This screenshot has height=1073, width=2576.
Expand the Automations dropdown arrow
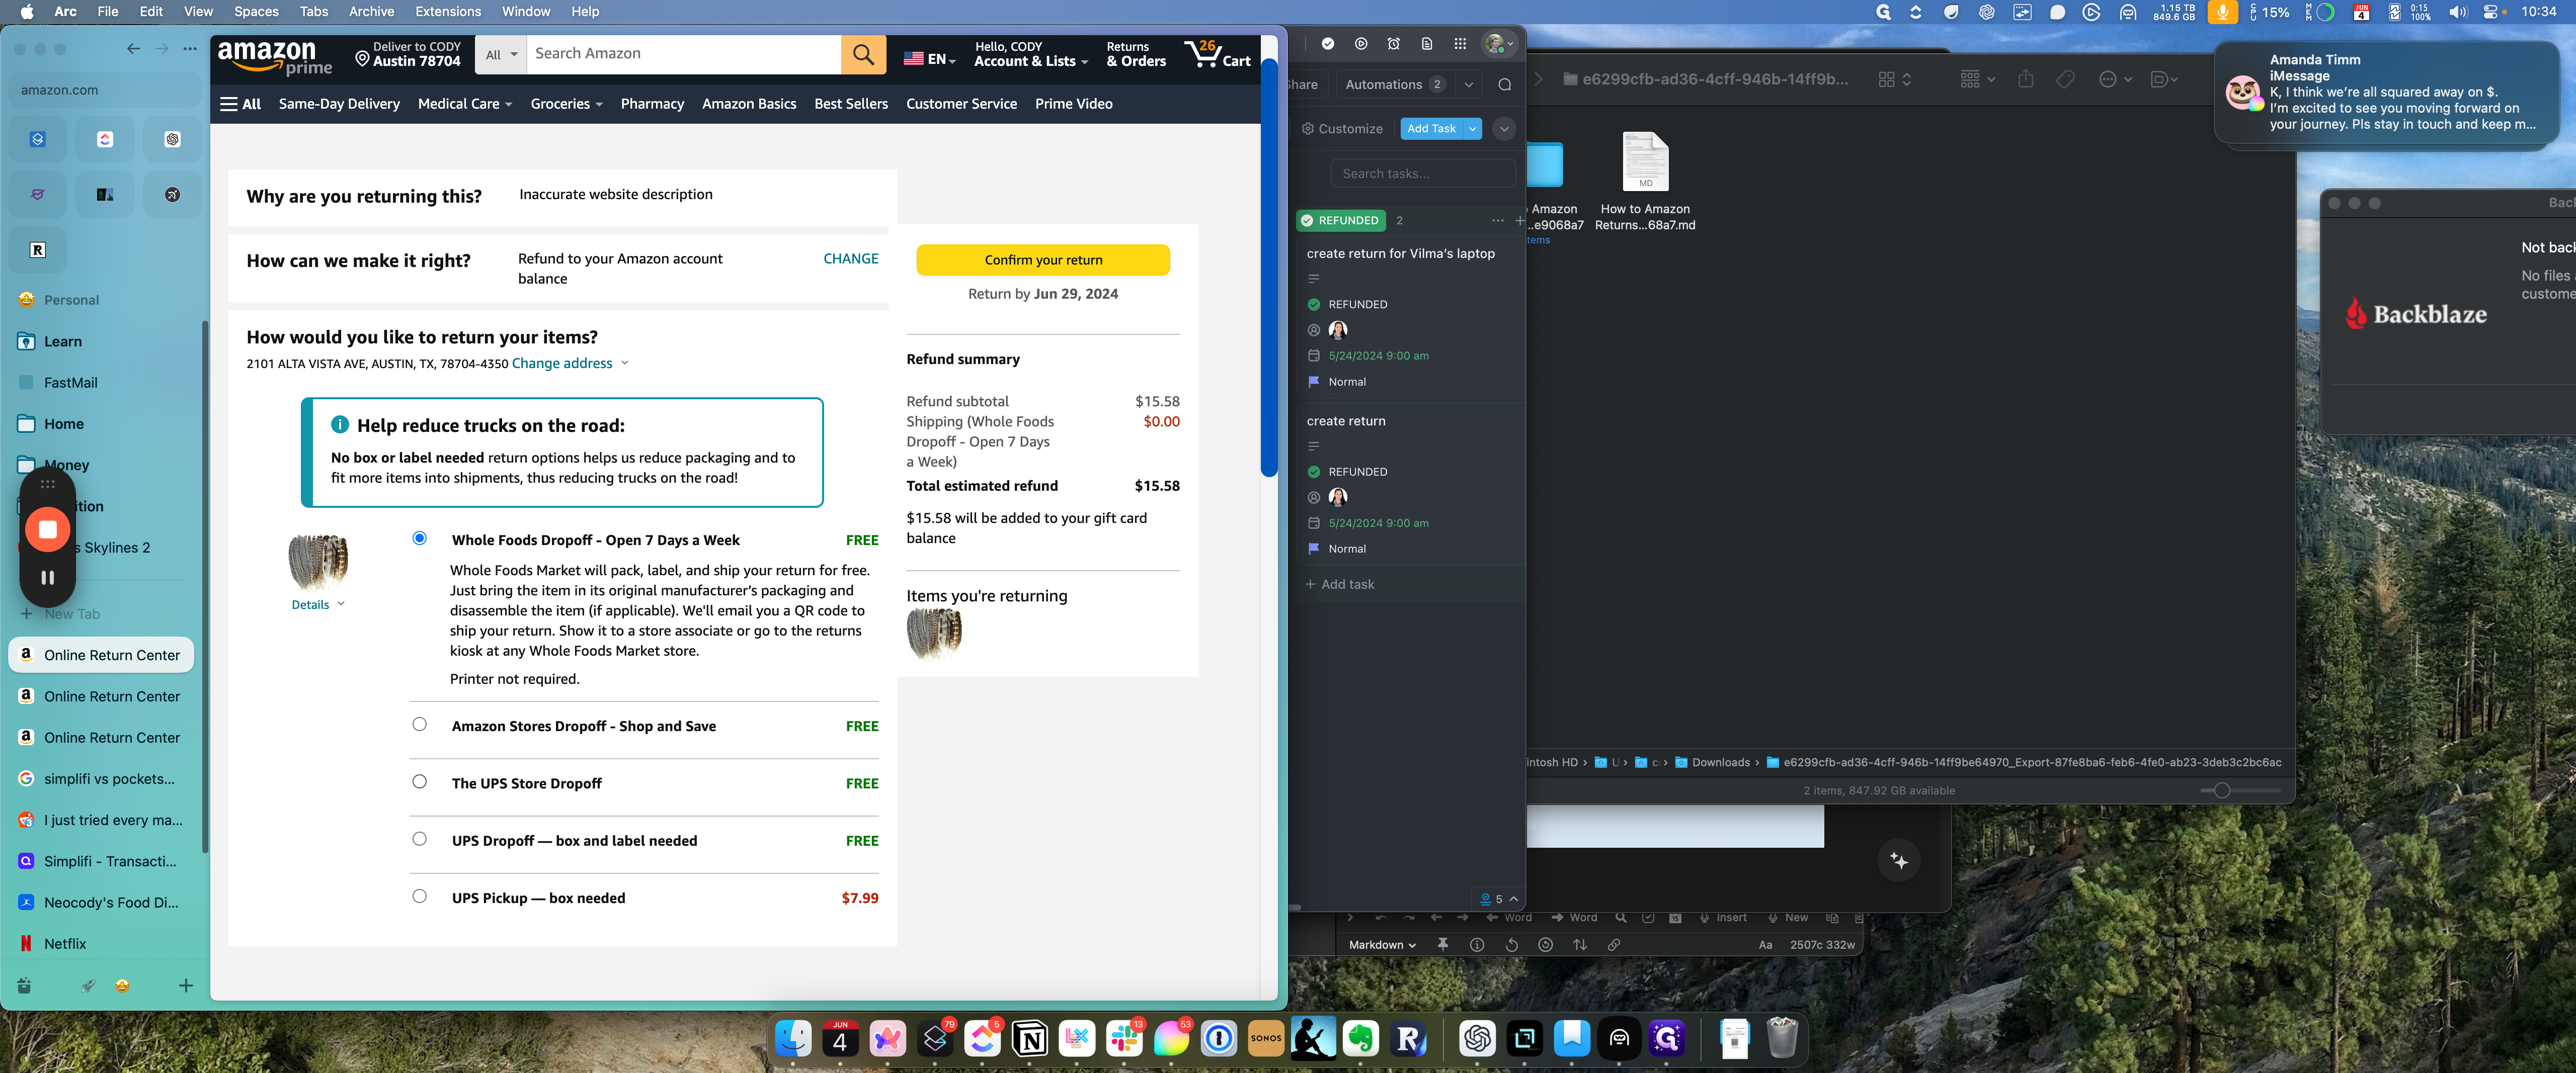tap(1468, 85)
